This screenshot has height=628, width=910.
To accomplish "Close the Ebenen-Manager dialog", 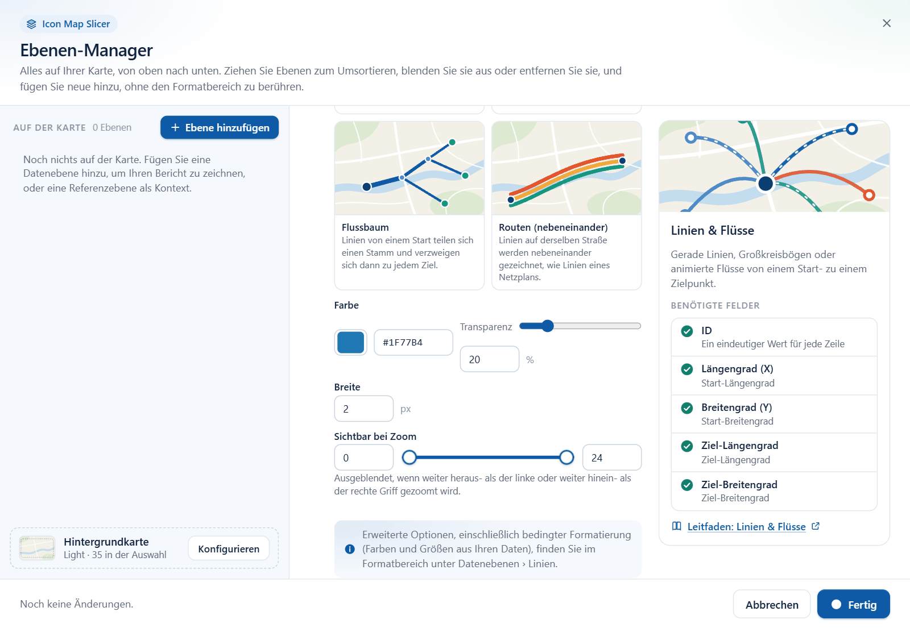I will tap(886, 23).
